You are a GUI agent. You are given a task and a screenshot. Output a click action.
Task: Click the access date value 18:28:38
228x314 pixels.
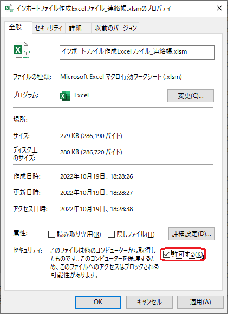point(96,209)
